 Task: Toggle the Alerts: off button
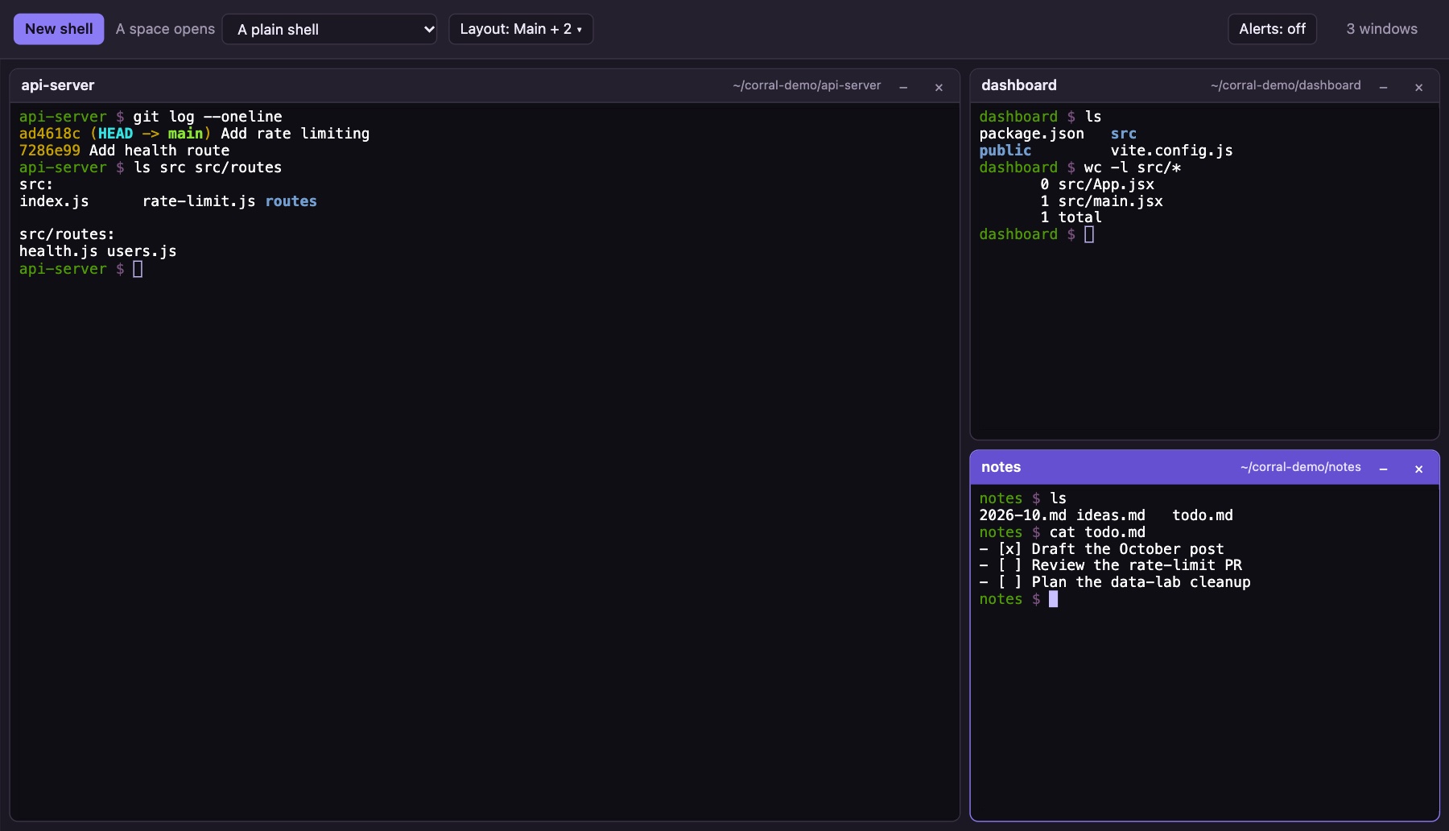[1272, 29]
